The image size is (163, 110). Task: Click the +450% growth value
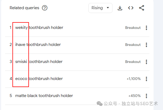click(x=135, y=96)
